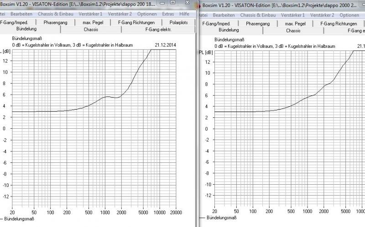
Task: Open F-Gang elektr. tab in left window
Action: point(158,30)
